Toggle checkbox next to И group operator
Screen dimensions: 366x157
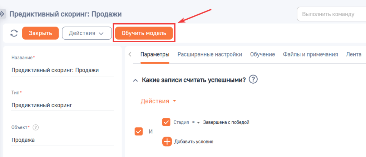[x=139, y=132]
